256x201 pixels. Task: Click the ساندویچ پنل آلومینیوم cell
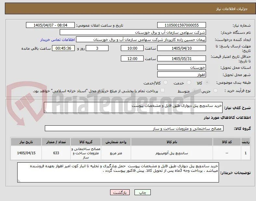(172, 153)
